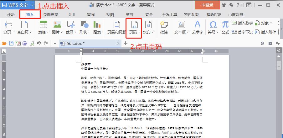Undo the last action

coord(39,43)
